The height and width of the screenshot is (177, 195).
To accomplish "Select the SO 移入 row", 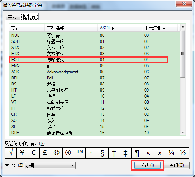I will (95, 121).
